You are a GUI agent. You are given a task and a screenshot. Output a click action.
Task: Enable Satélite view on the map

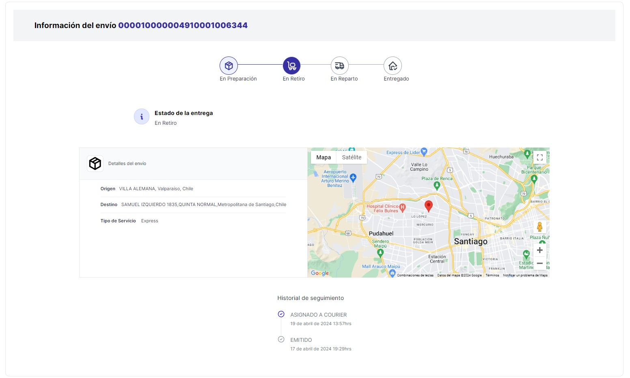pyautogui.click(x=352, y=157)
